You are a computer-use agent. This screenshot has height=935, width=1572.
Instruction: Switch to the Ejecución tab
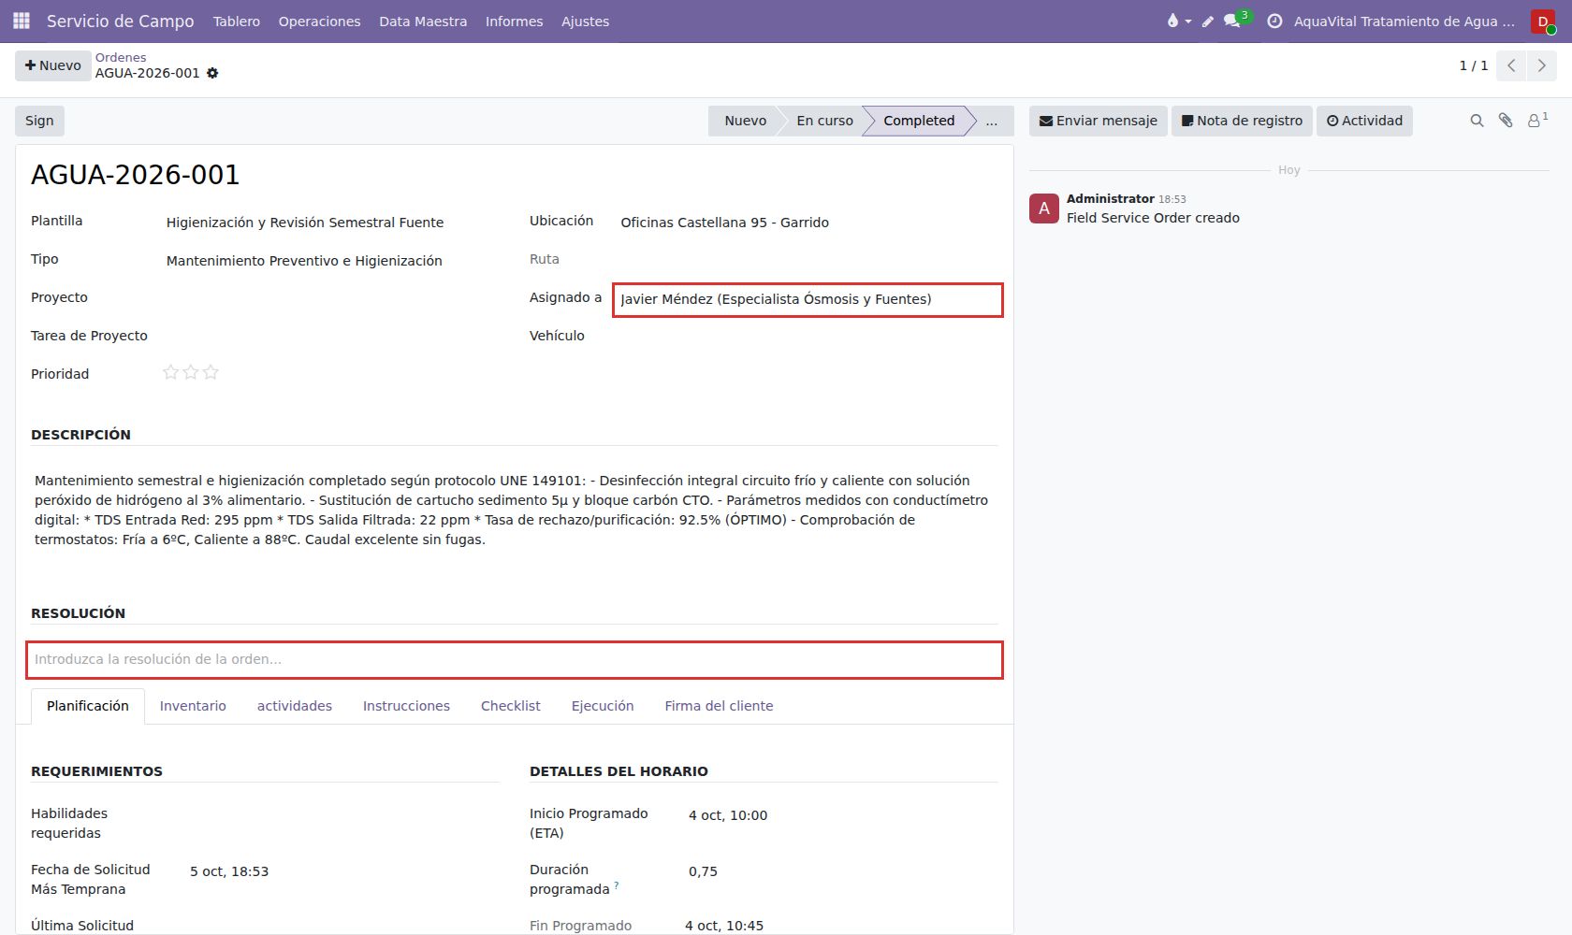click(603, 706)
